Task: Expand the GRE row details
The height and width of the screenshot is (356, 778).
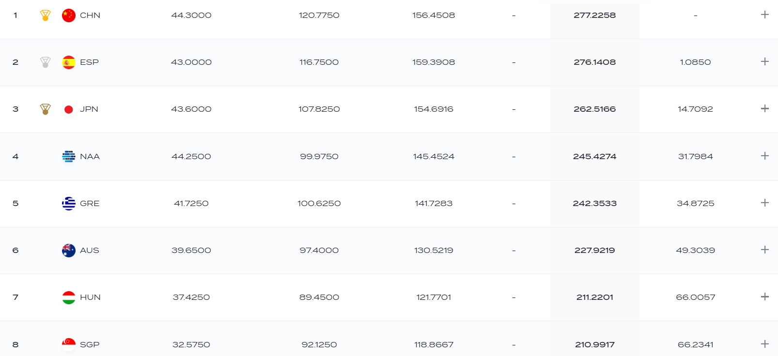Action: (765, 203)
